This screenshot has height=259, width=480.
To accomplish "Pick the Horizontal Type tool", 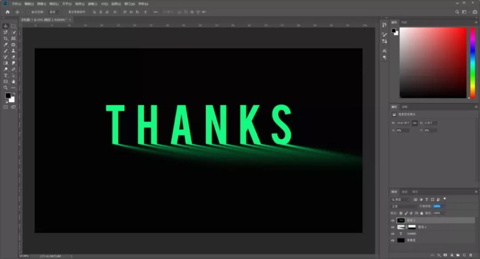I will tap(6, 76).
